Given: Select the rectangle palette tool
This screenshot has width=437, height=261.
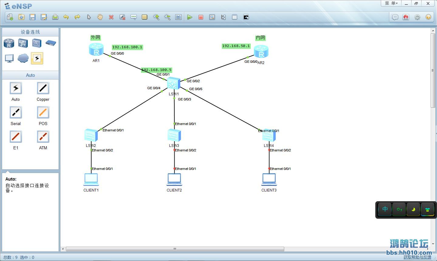Looking at the screenshot, I should point(145,17).
